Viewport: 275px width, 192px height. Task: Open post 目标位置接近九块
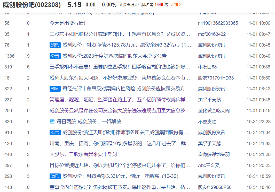pyautogui.click(x=120, y=165)
